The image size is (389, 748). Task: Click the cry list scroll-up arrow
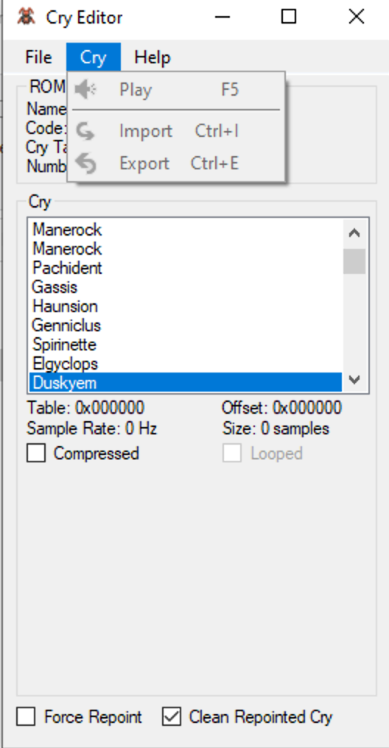coord(354,233)
